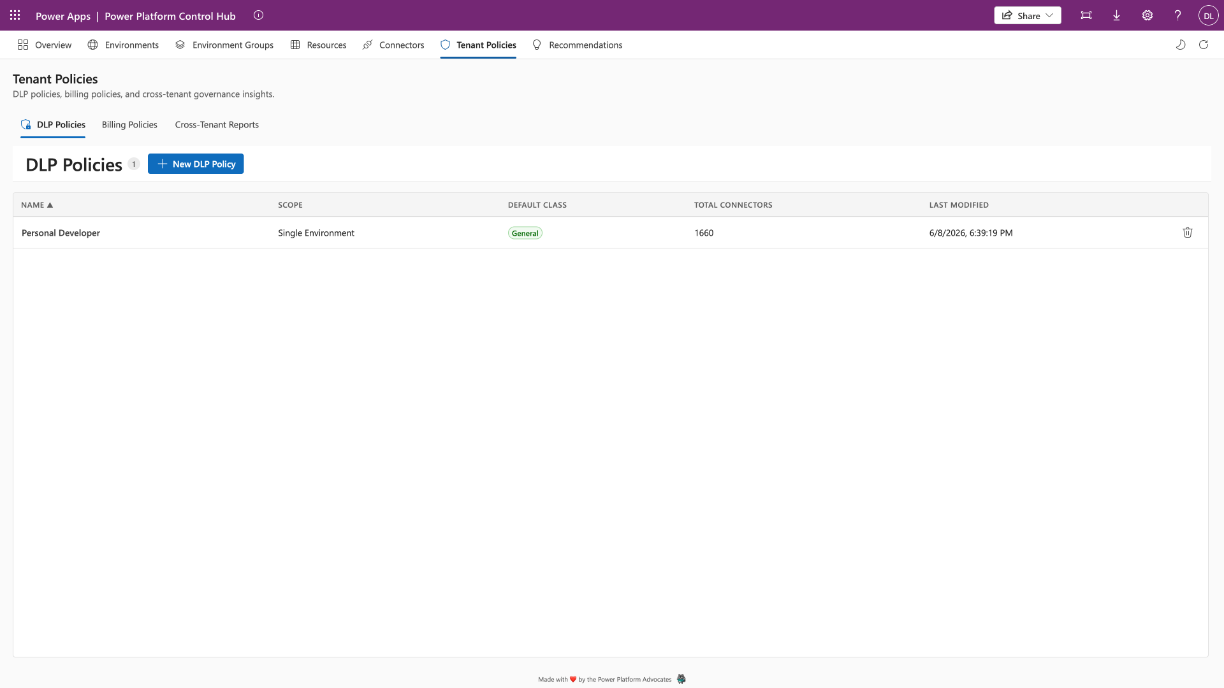Viewport: 1224px width, 688px height.
Task: Open the help question mark icon
Action: [x=1178, y=15]
